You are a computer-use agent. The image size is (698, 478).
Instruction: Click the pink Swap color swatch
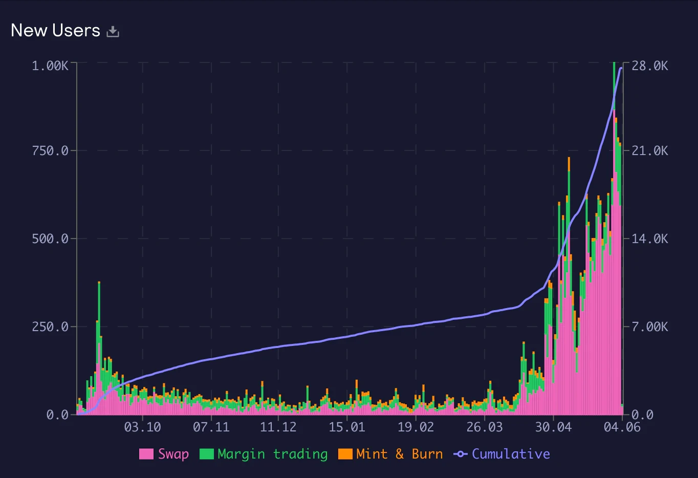(x=146, y=454)
